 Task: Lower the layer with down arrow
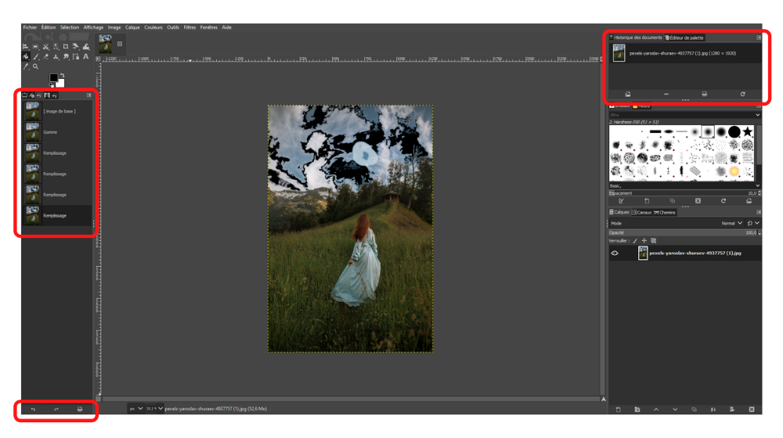(x=675, y=409)
